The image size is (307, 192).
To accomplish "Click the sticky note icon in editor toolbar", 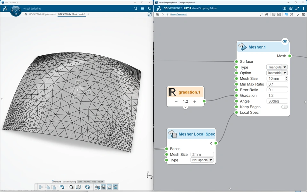I will [274, 14].
